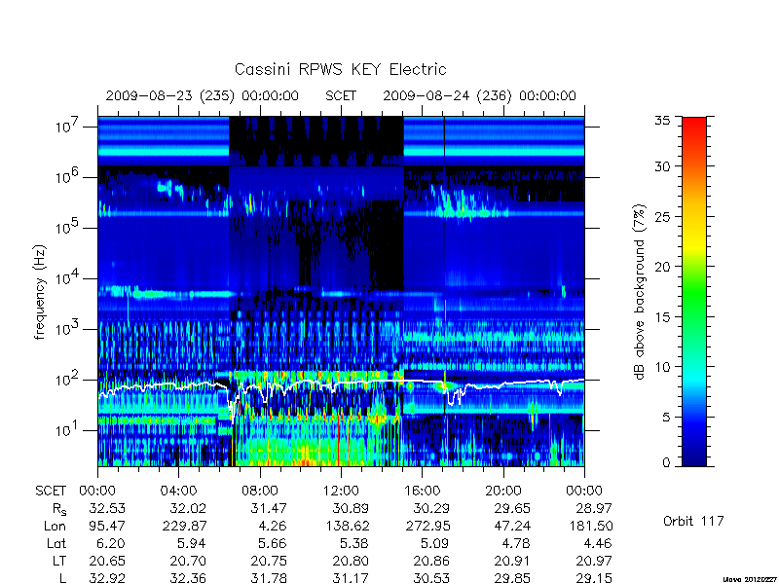Click the Lon value 272.95
This screenshot has height=584, width=779.
[428, 526]
